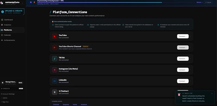Click the Platforms circle icon

2,30
